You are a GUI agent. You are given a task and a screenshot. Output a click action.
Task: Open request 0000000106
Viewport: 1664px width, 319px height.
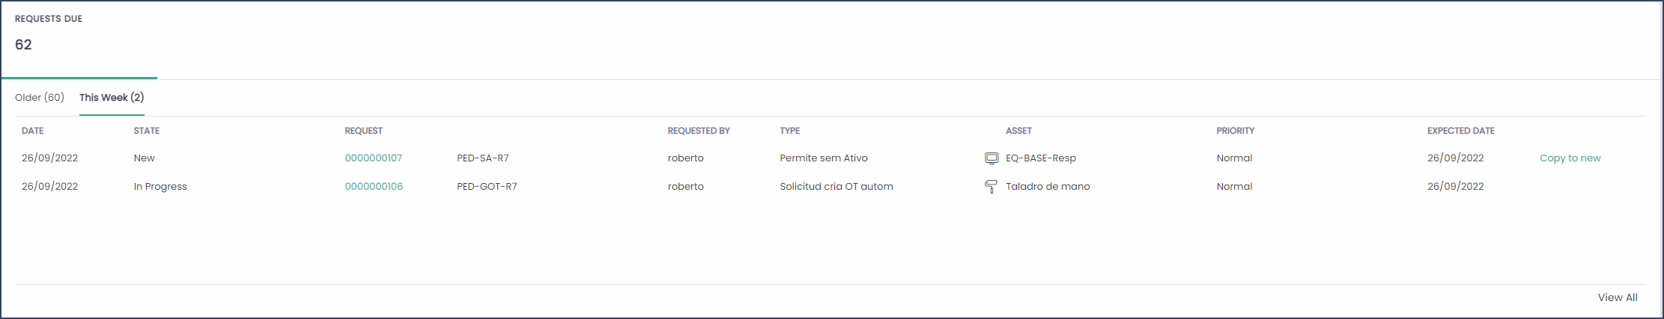[374, 187]
